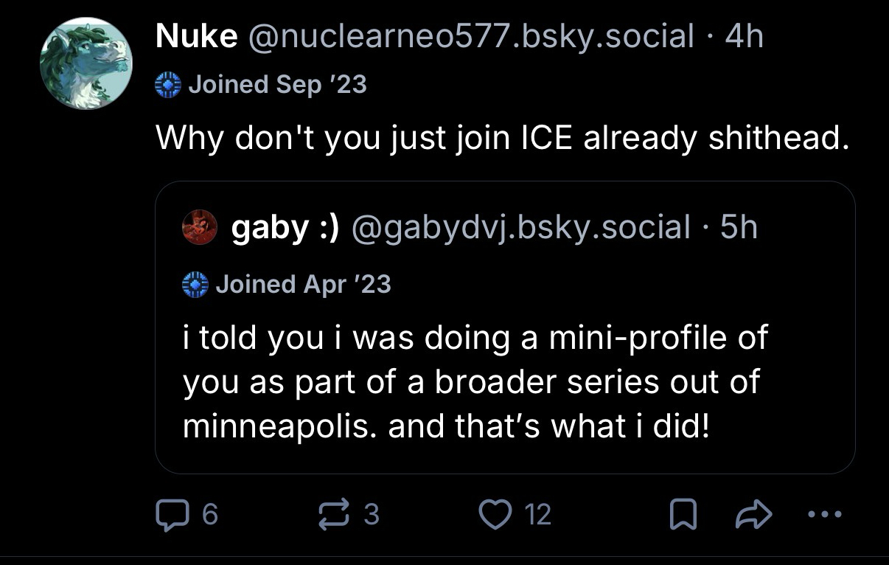
Task: Open the Nuke display name link
Action: click(x=196, y=36)
